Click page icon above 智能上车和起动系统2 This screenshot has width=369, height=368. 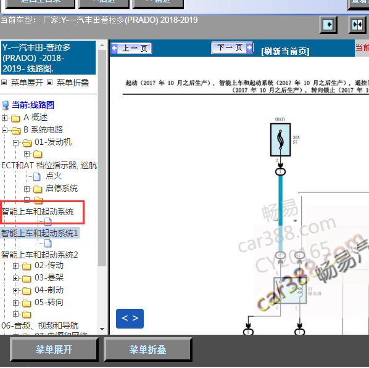click(x=48, y=243)
